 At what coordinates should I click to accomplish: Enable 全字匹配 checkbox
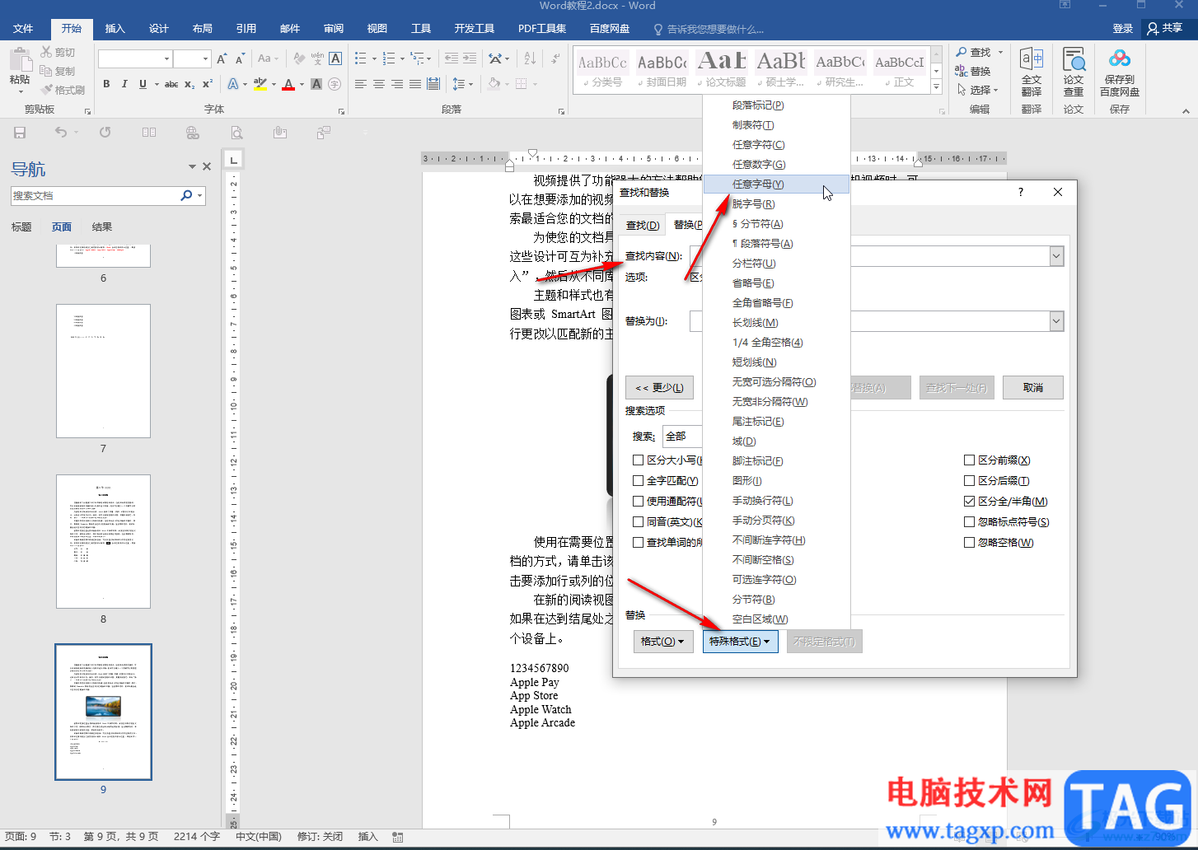639,481
